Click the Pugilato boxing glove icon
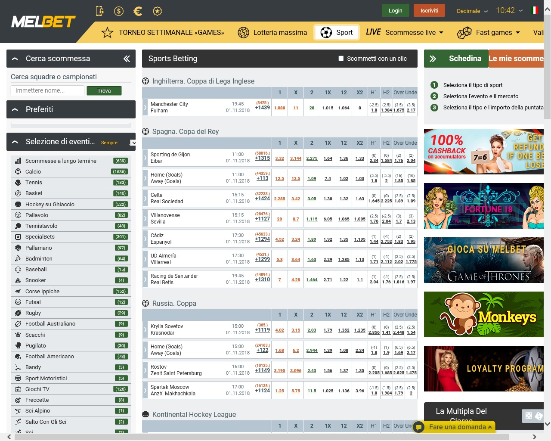 point(18,345)
